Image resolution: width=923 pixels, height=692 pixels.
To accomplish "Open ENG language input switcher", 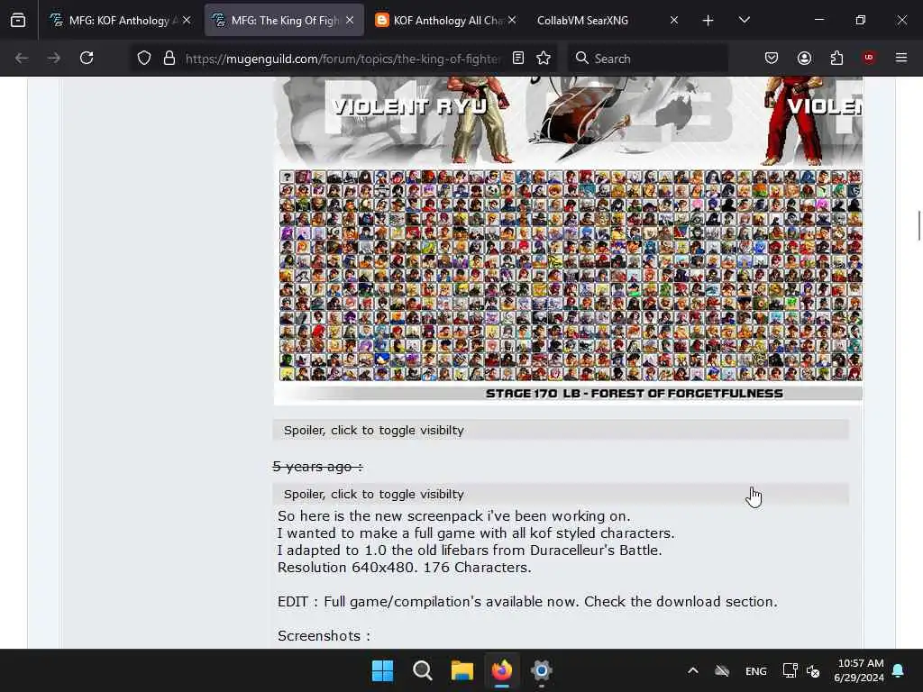I will pyautogui.click(x=756, y=670).
